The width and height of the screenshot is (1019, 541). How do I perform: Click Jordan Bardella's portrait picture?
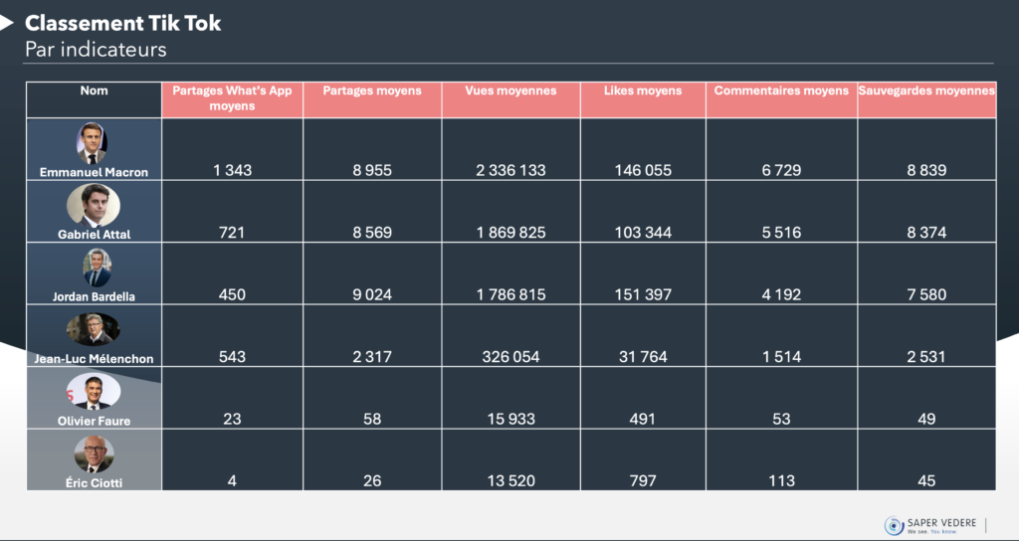[x=97, y=268]
